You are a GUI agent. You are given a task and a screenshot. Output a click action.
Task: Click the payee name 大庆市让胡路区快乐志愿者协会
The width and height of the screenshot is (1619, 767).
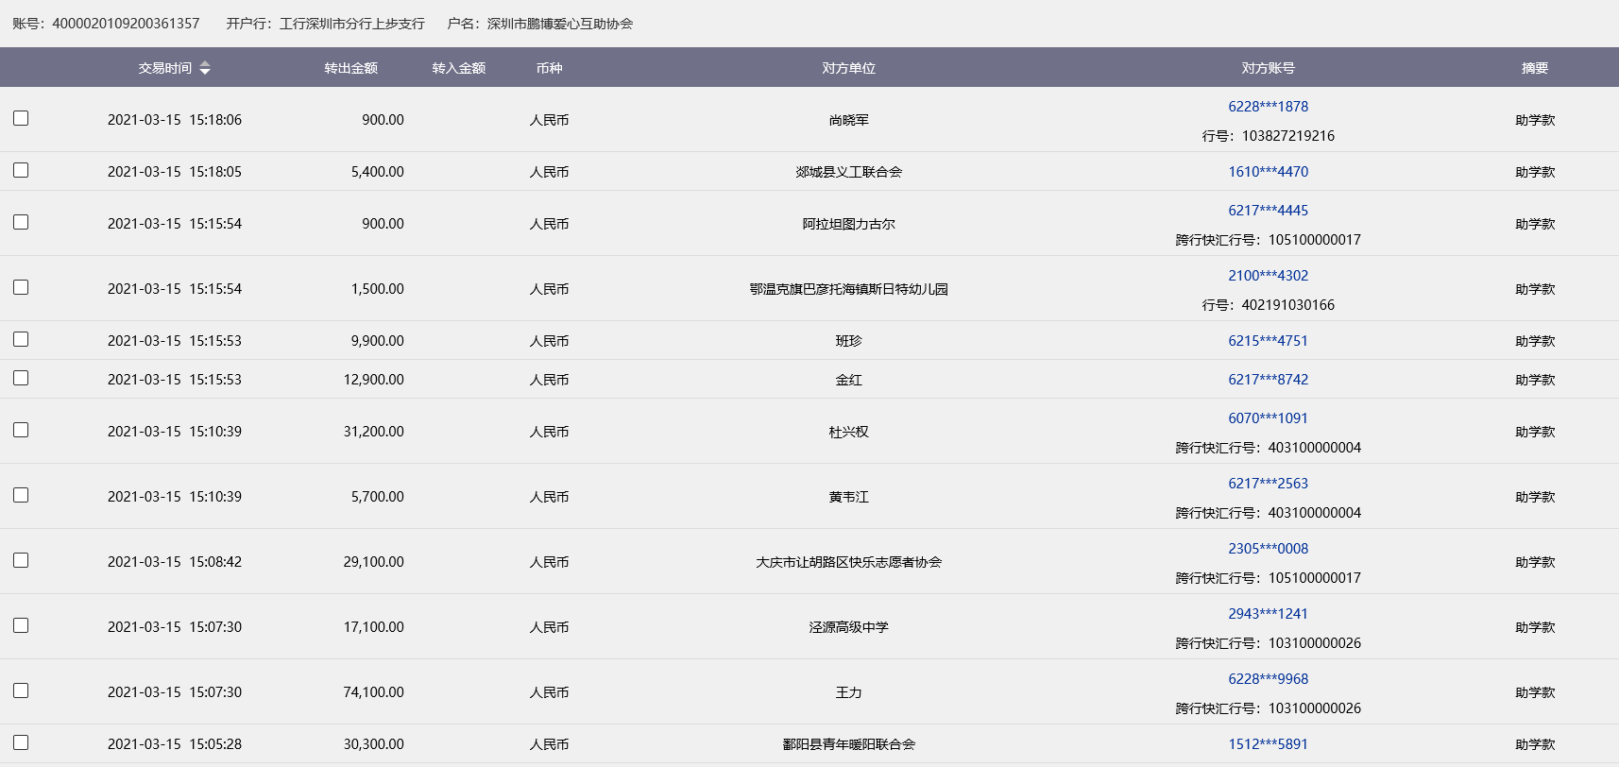pos(848,562)
